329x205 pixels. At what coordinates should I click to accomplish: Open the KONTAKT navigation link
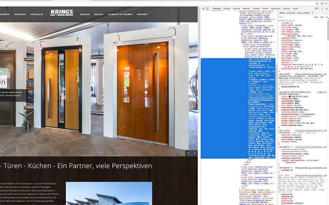142,14
